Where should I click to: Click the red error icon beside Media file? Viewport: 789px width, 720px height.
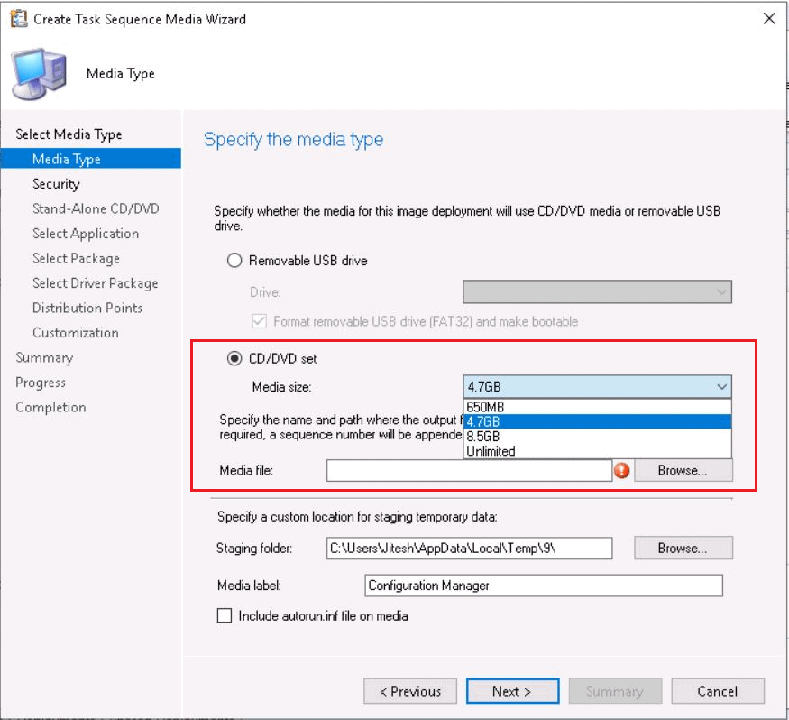pos(621,470)
